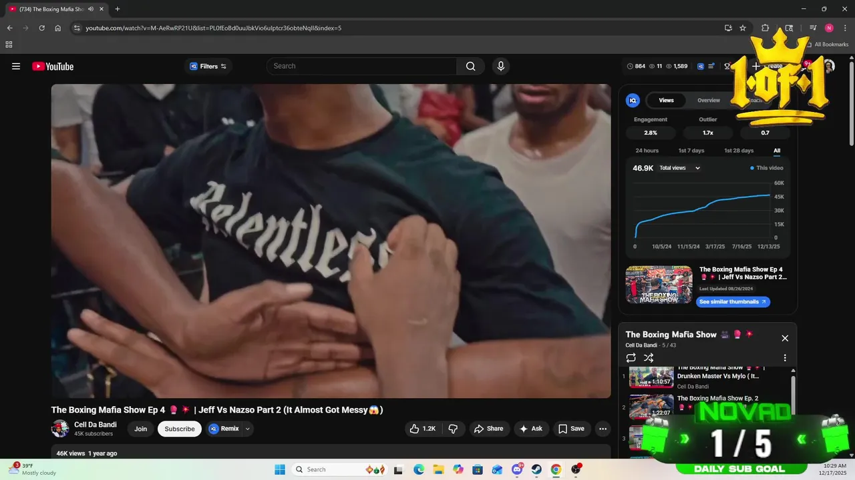Open the vidIQ Filters button
855x480 pixels.
[208, 66]
